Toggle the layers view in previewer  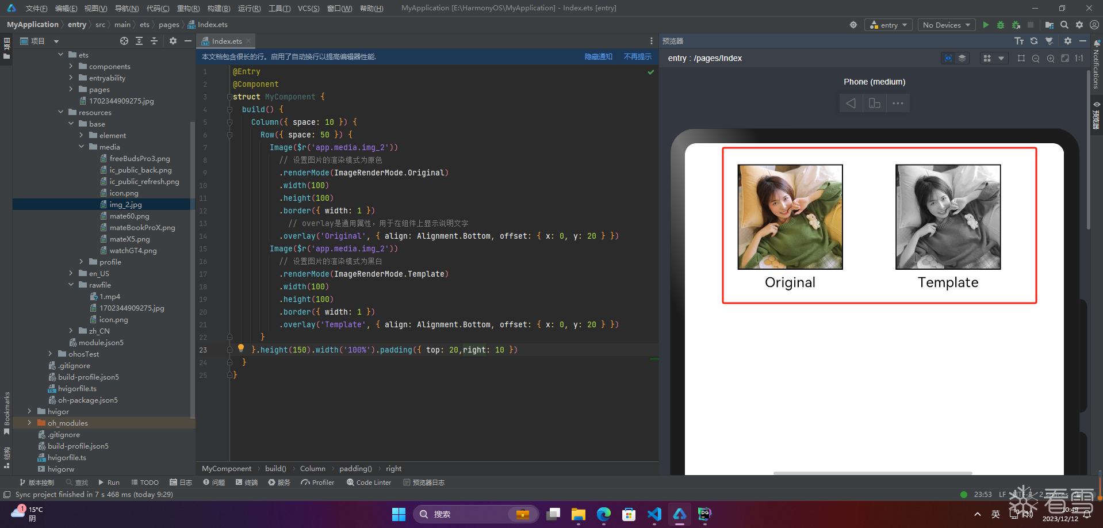click(962, 58)
